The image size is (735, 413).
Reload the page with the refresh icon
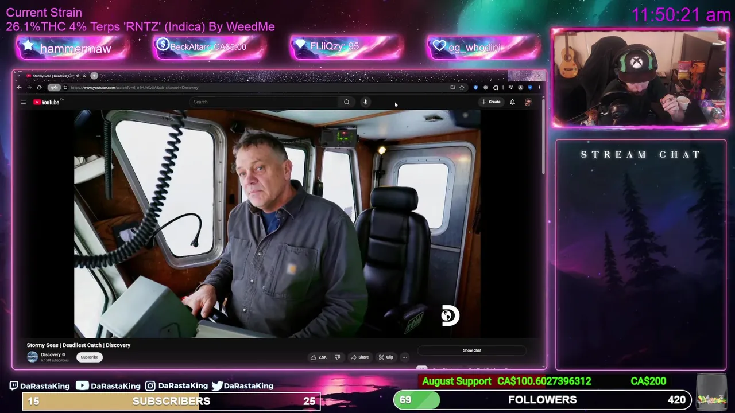click(x=39, y=88)
